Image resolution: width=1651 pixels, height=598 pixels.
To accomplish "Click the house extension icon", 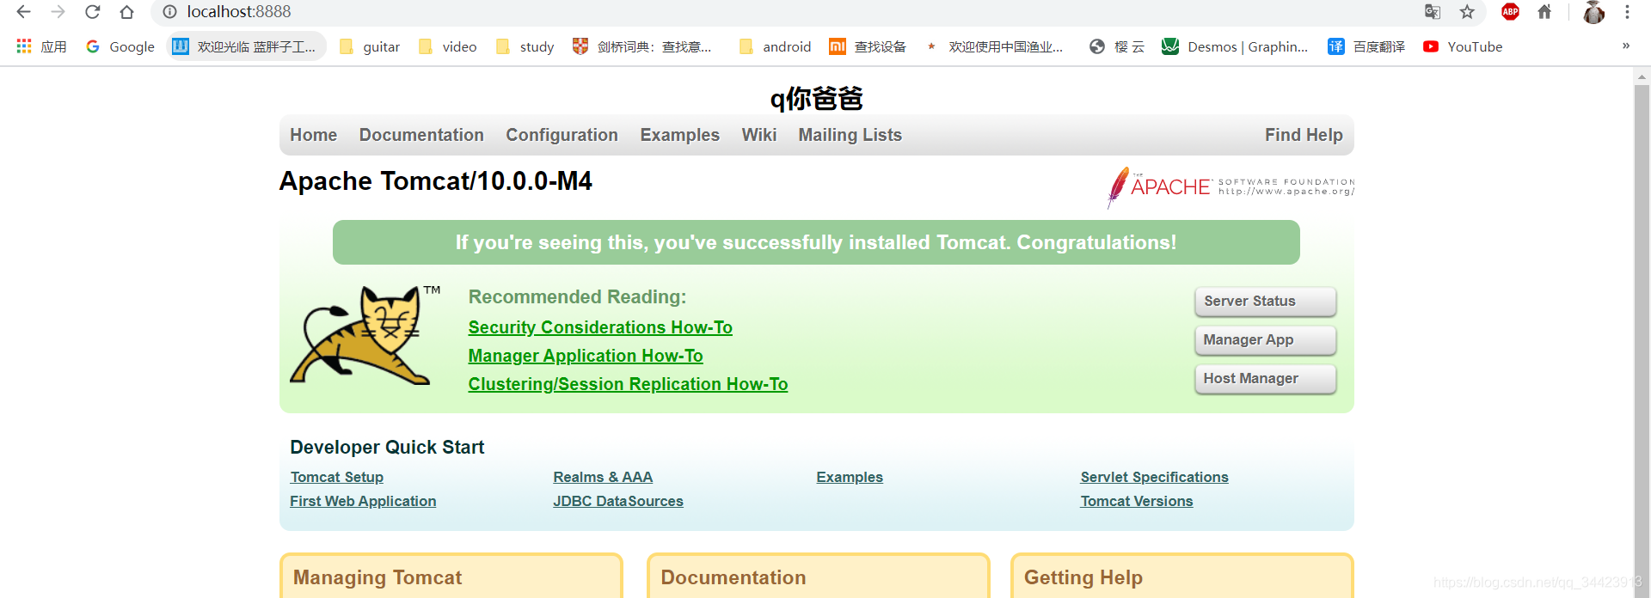I will [x=1544, y=12].
